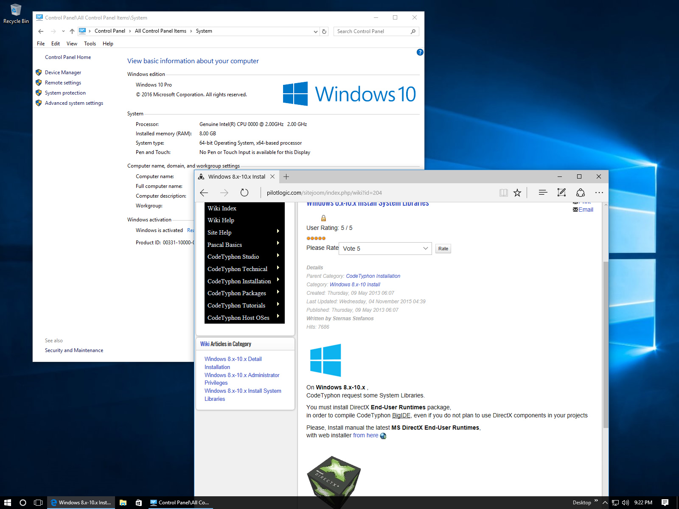This screenshot has height=509, width=679.
Task: Open CodeTyphon Installation parent category link
Action: coord(373,276)
